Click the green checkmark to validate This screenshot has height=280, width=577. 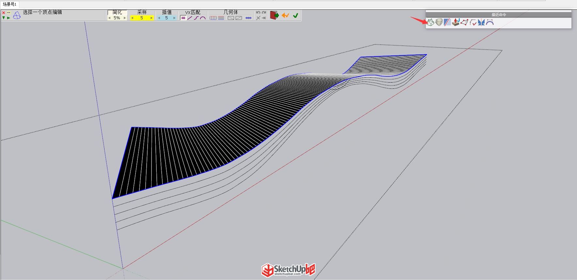click(296, 15)
